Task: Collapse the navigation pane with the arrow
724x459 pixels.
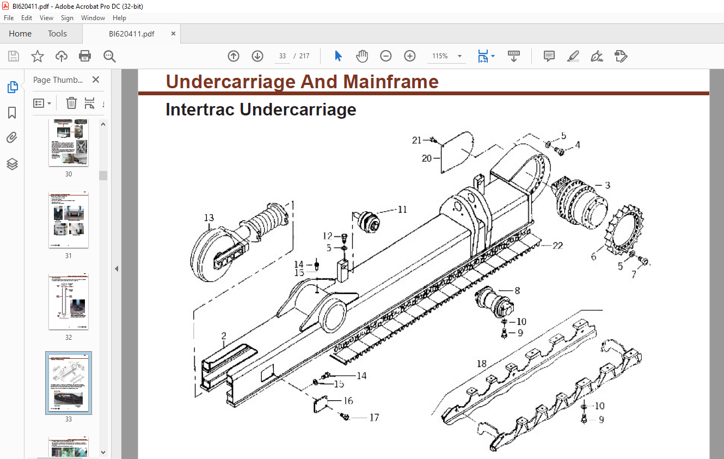Action: [x=116, y=268]
